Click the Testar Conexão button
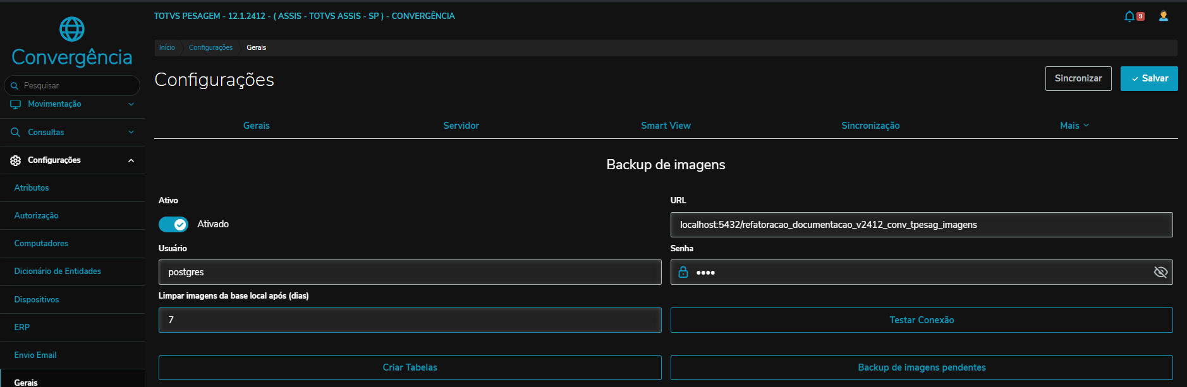This screenshot has height=387, width=1187. pyautogui.click(x=922, y=320)
